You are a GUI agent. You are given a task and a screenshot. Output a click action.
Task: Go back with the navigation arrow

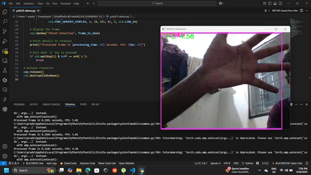click(88, 3)
